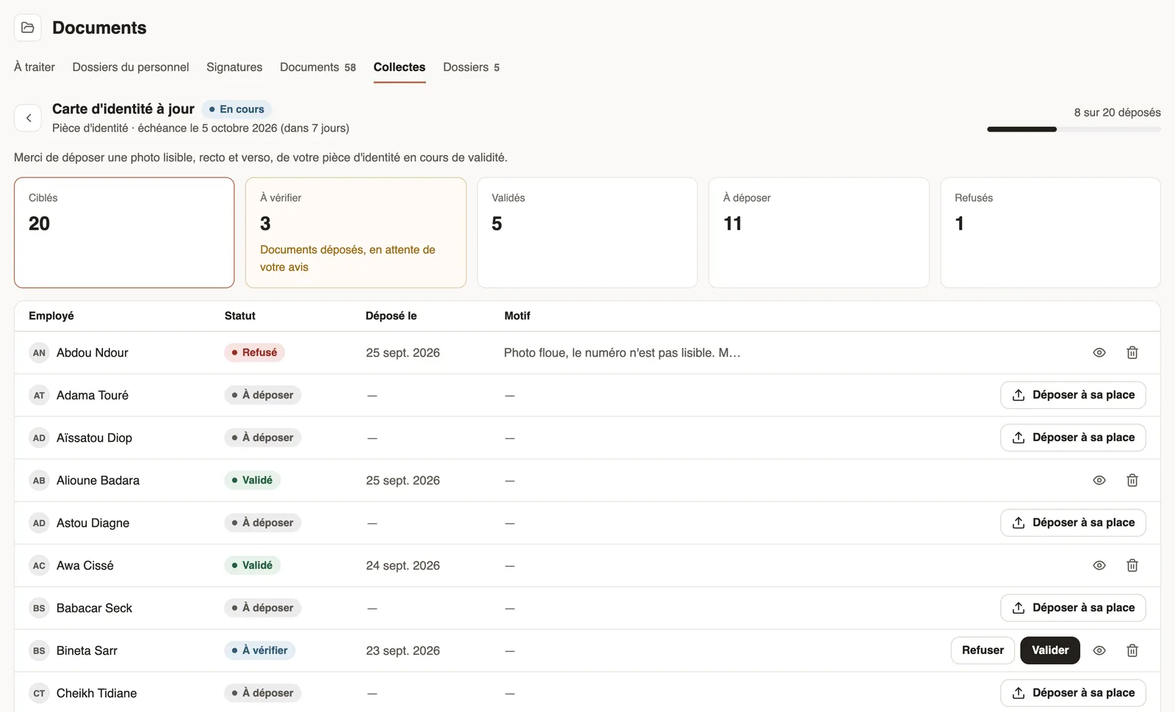The width and height of the screenshot is (1175, 712).
Task: Click avatar AC next to Awa Cissé
Action: pyautogui.click(x=39, y=565)
